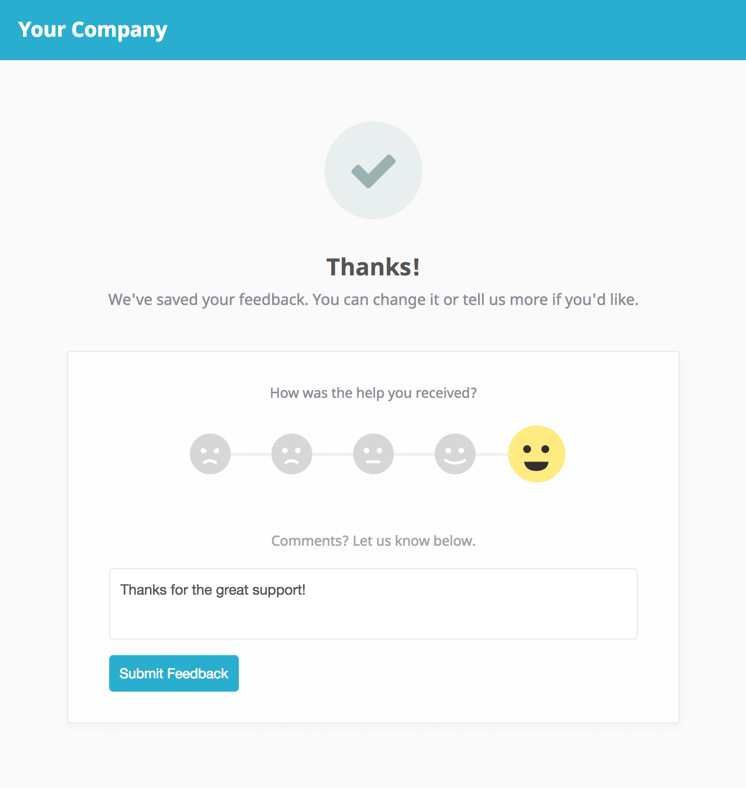746x788 pixels.
Task: Click the checkmark confirmation icon
Action: [374, 170]
